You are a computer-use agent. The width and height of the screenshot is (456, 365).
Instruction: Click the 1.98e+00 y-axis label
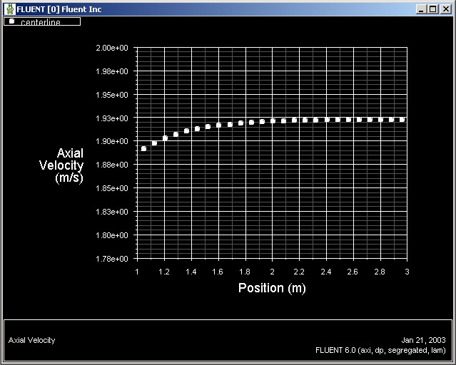(112, 71)
